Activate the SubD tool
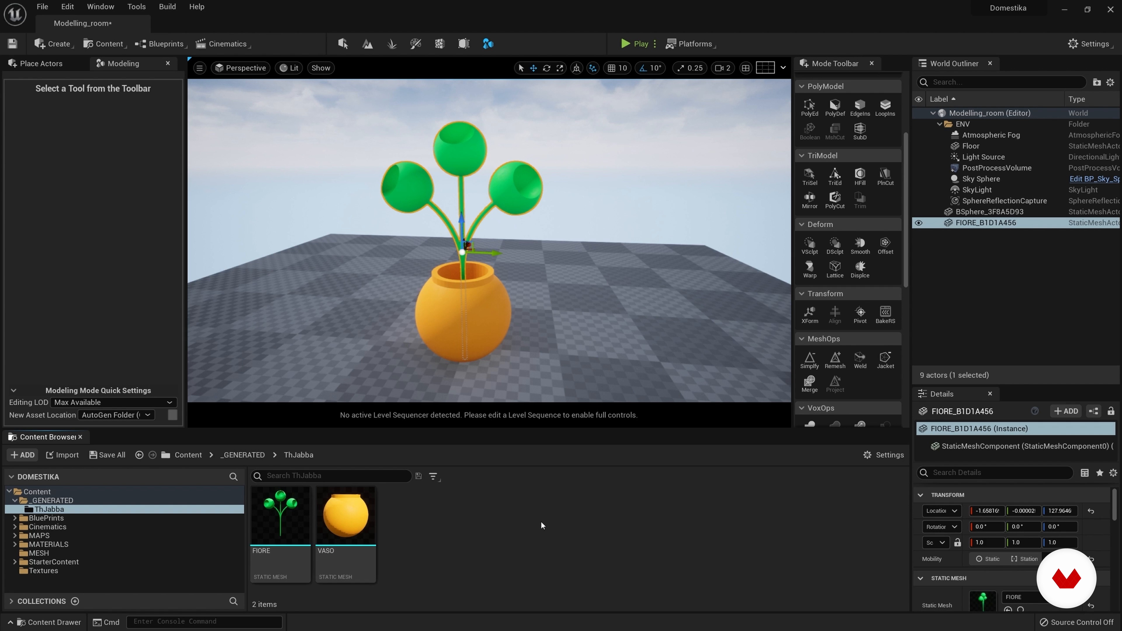1122x631 pixels. pyautogui.click(x=860, y=131)
